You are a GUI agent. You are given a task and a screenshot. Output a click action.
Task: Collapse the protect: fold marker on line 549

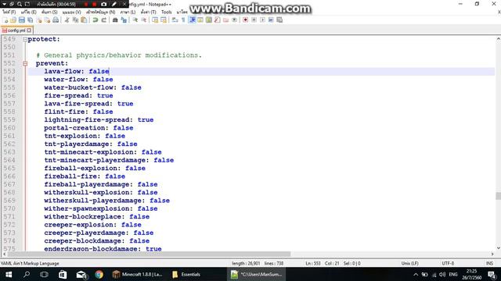(x=24, y=40)
